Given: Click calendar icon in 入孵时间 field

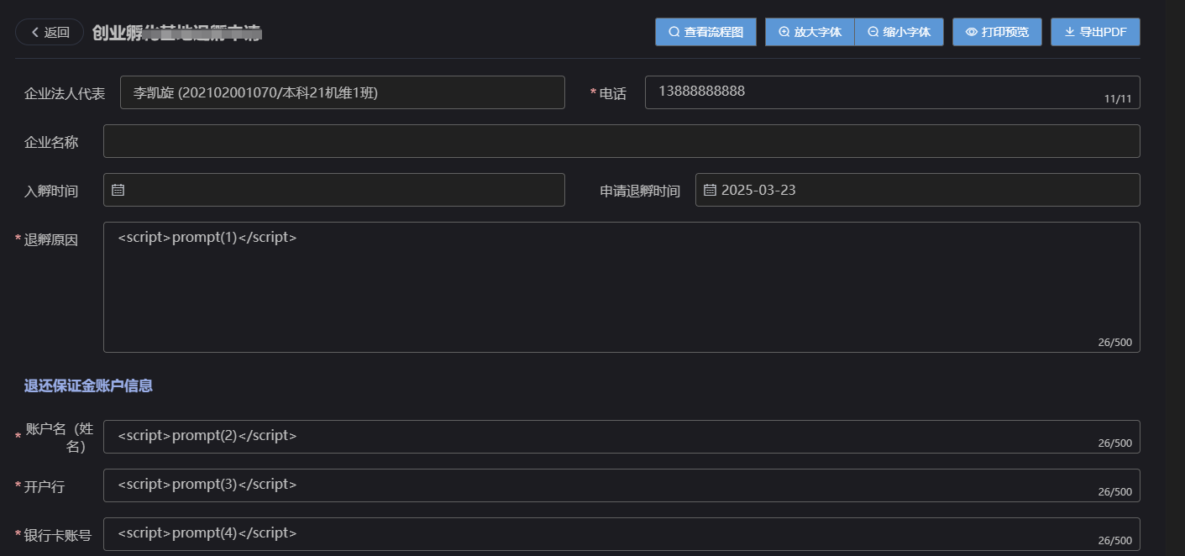Looking at the screenshot, I should (118, 190).
